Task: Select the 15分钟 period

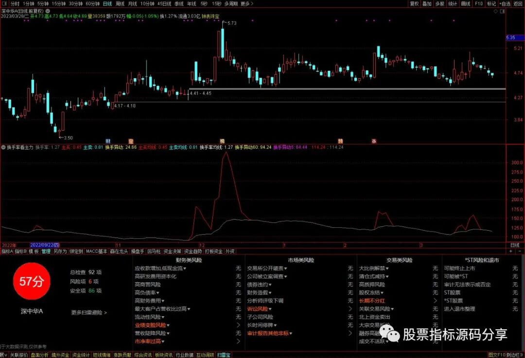Action: tap(59, 4)
